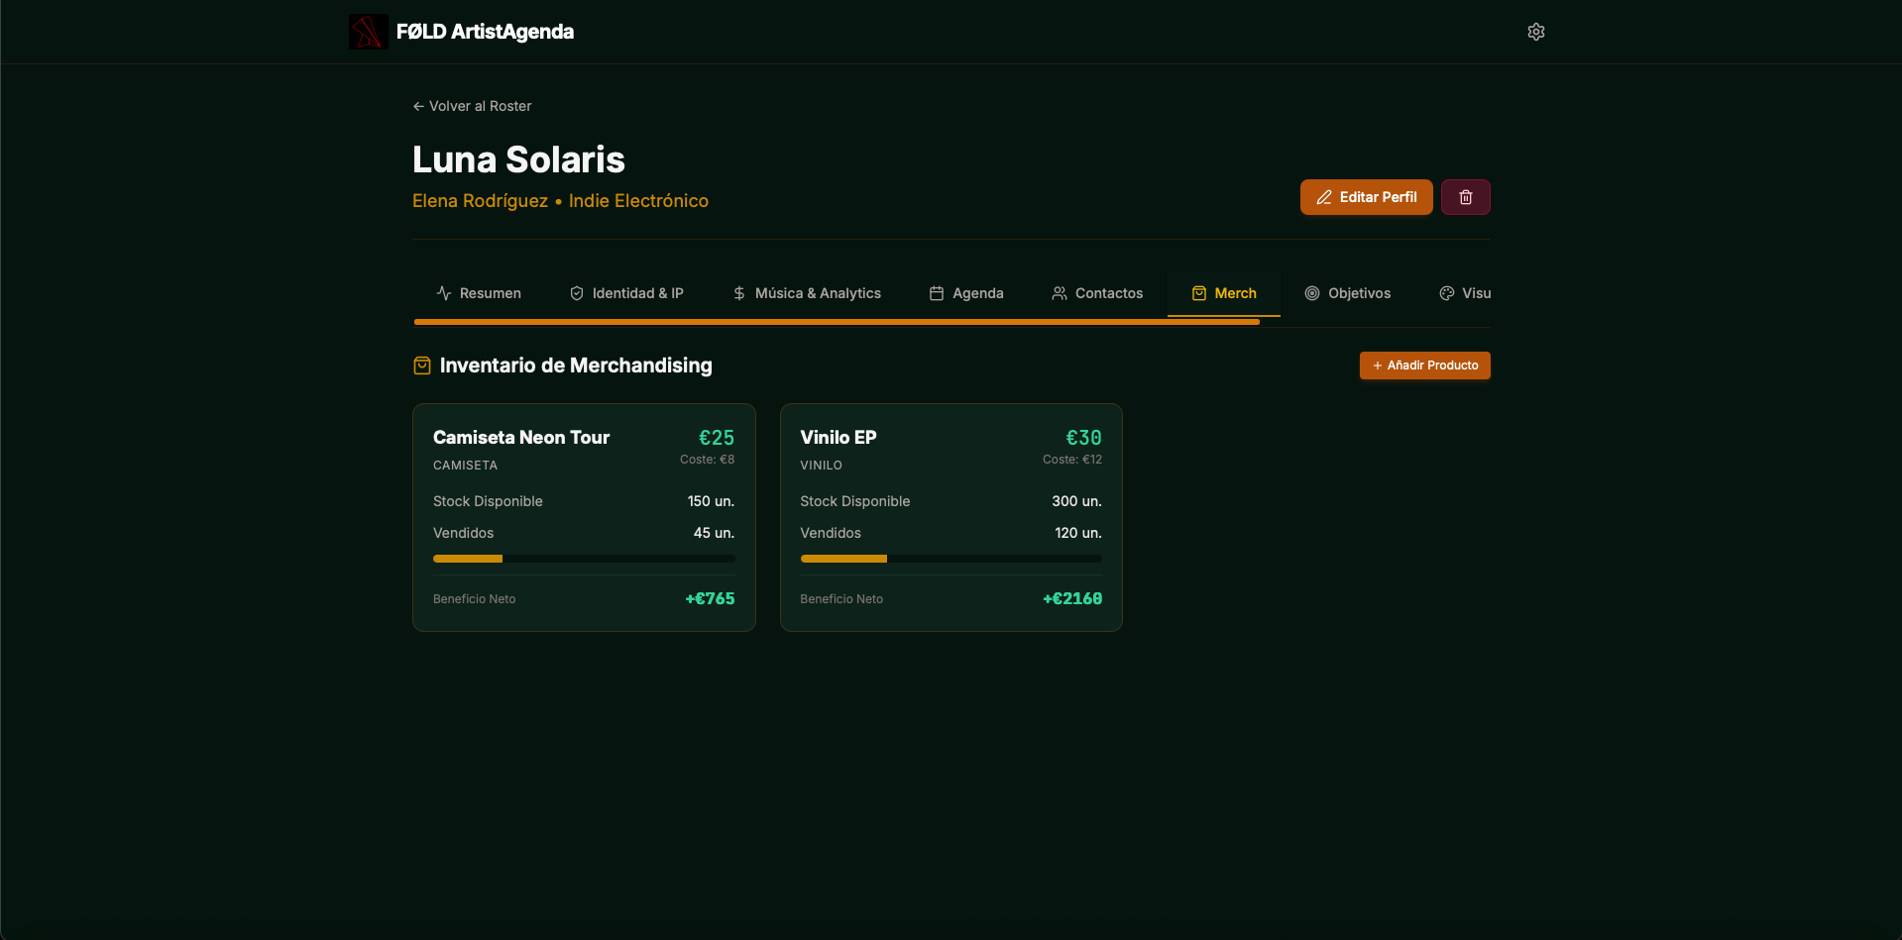Click the Coste: €8 label

(707, 460)
